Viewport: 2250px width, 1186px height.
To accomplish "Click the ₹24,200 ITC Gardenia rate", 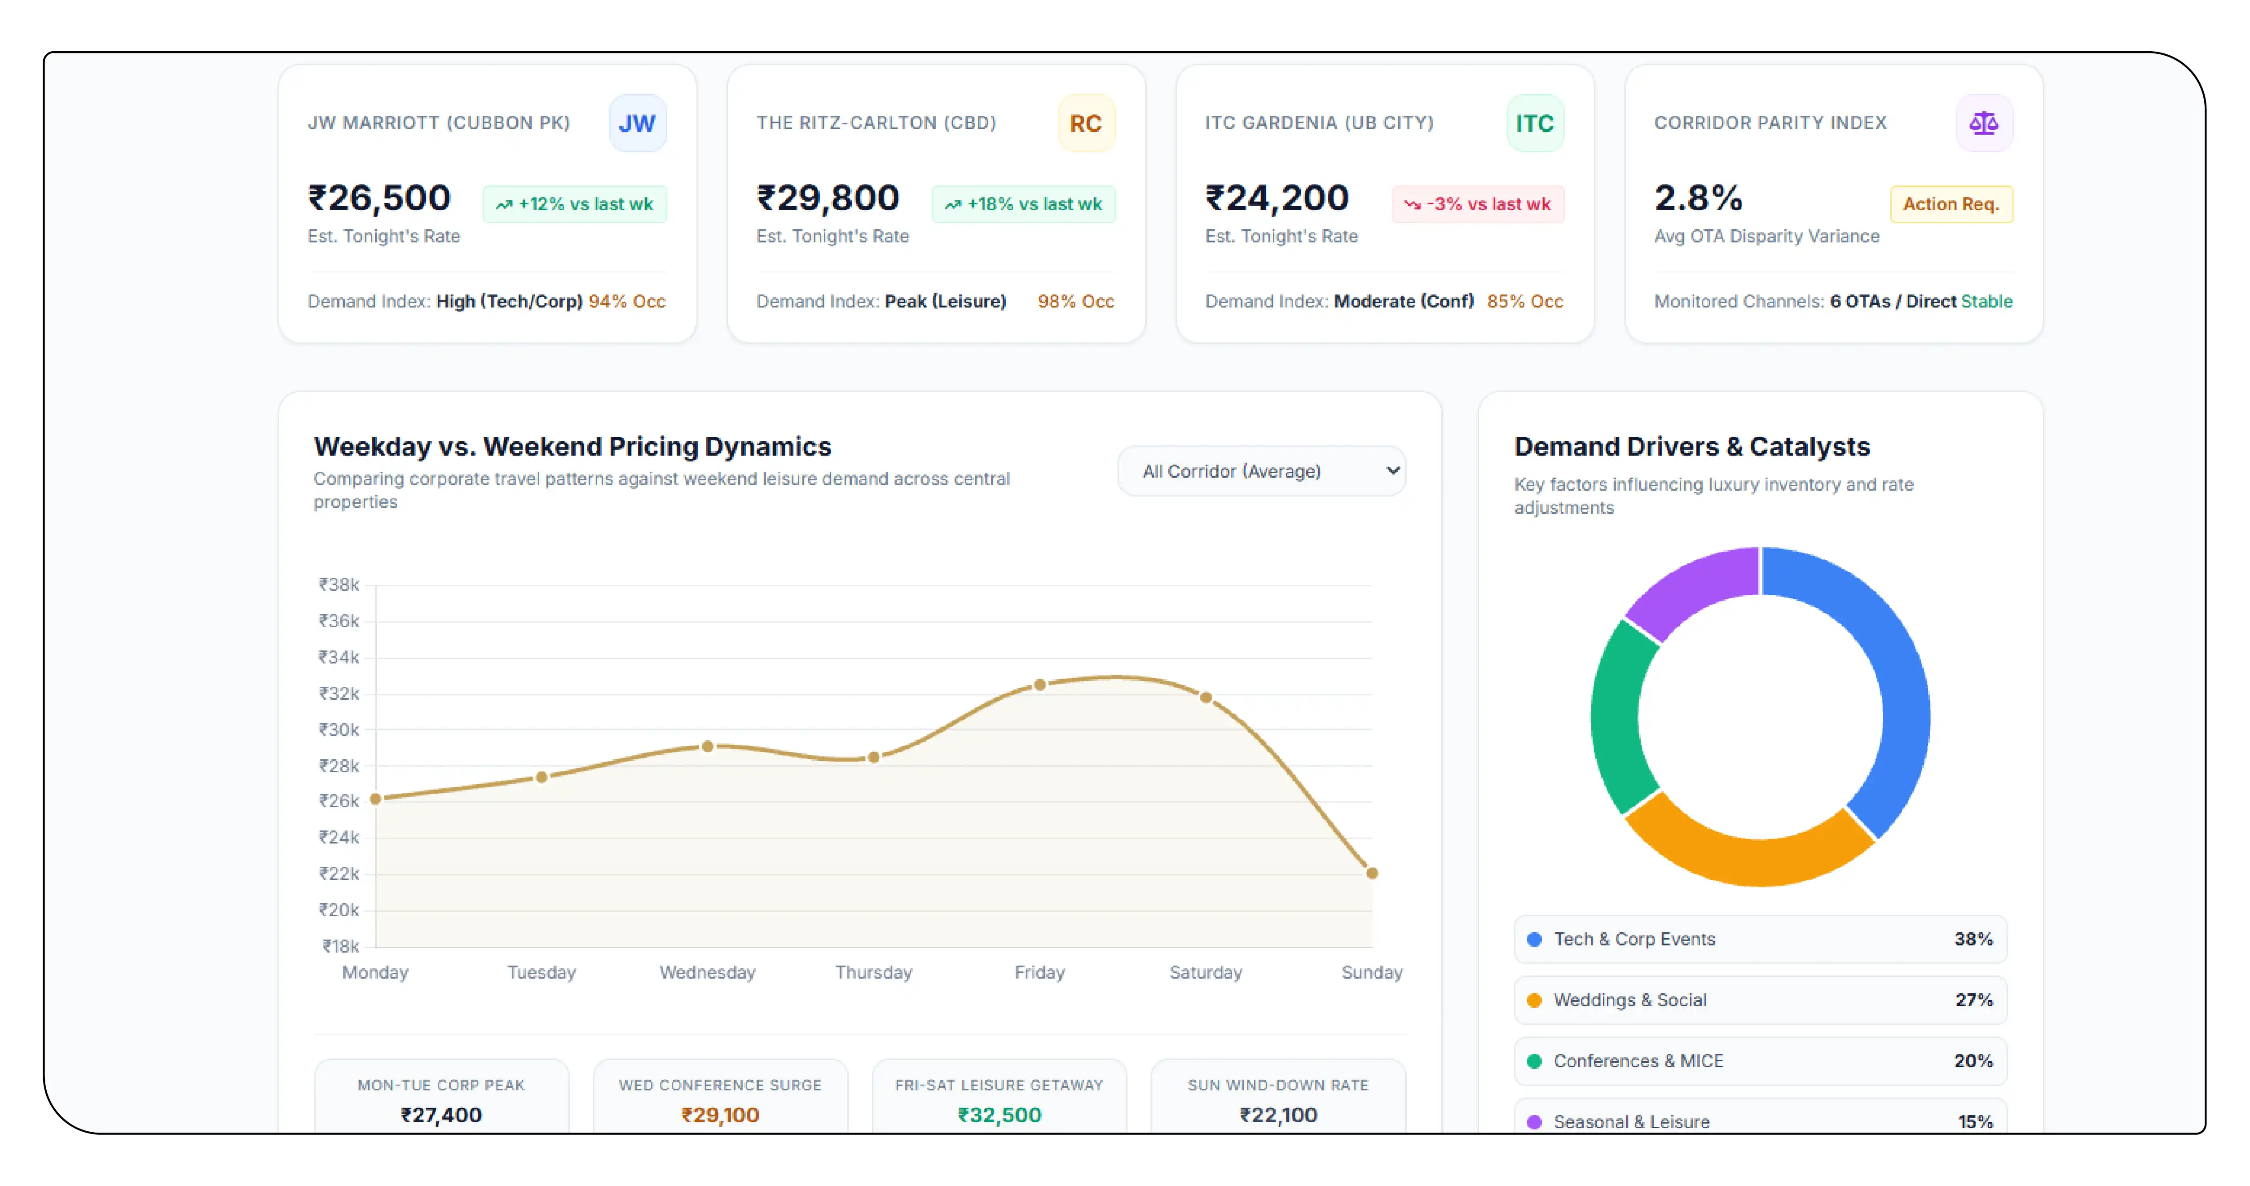I will pyautogui.click(x=1277, y=198).
